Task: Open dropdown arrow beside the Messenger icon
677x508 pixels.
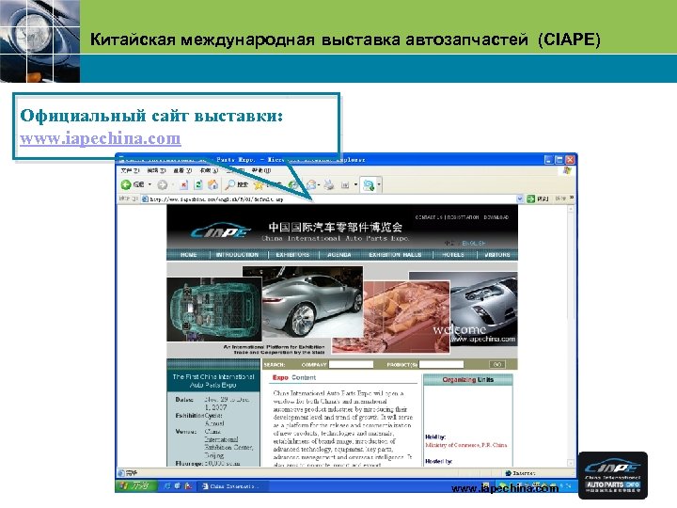Action: point(379,185)
